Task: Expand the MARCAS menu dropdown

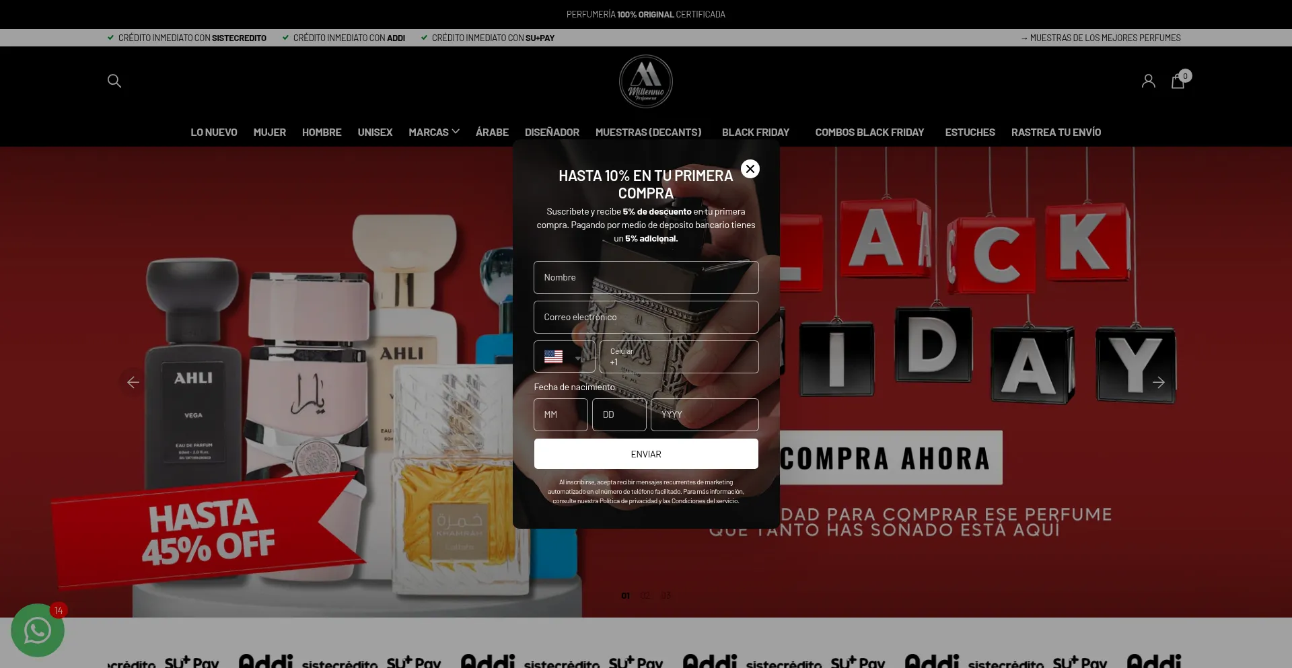Action: tap(433, 133)
